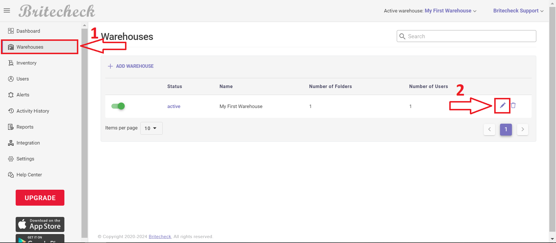Image resolution: width=556 pixels, height=243 pixels.
Task: Toggle My First Warehouse active switch
Action: tap(118, 106)
